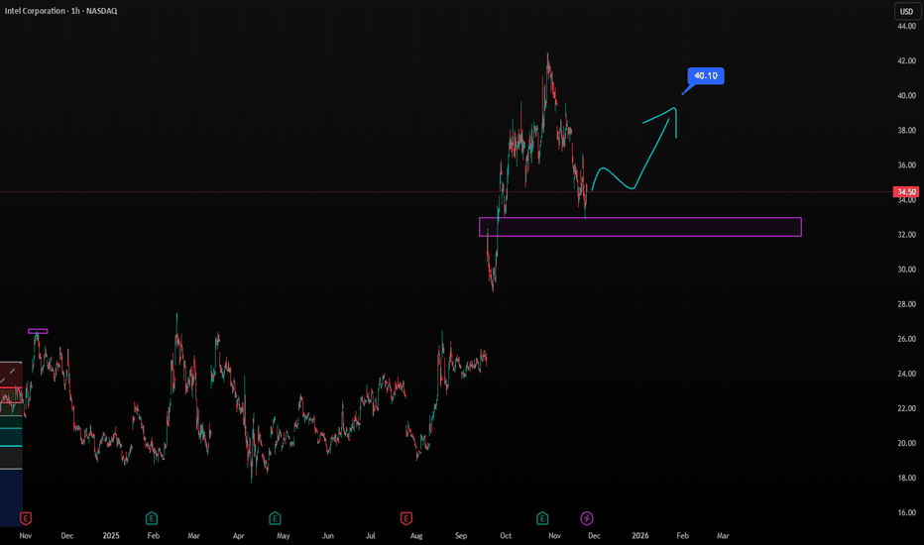
Task: Select the green earnings marker near May
Action: click(275, 517)
